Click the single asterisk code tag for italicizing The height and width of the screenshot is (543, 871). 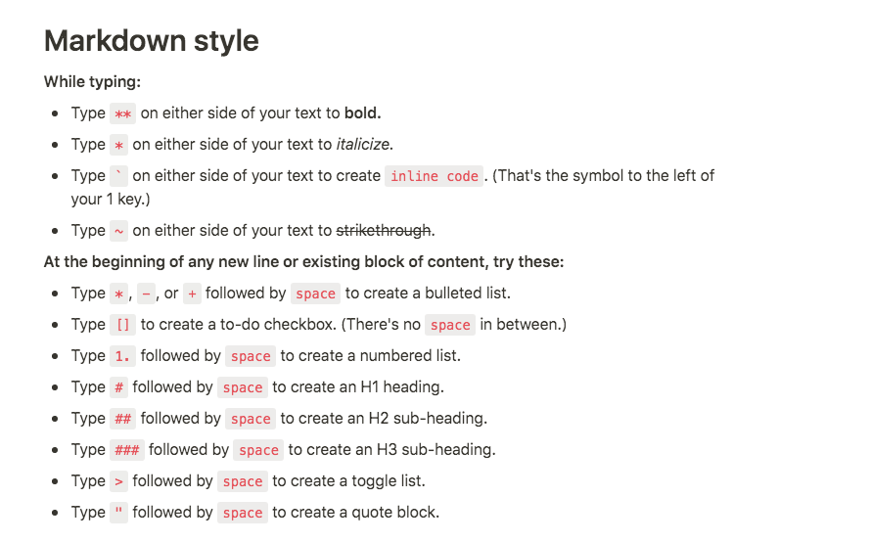pyautogui.click(x=118, y=145)
